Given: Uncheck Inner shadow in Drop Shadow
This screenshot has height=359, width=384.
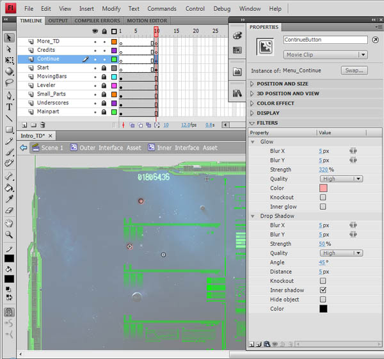Looking at the screenshot, I should click(323, 290).
